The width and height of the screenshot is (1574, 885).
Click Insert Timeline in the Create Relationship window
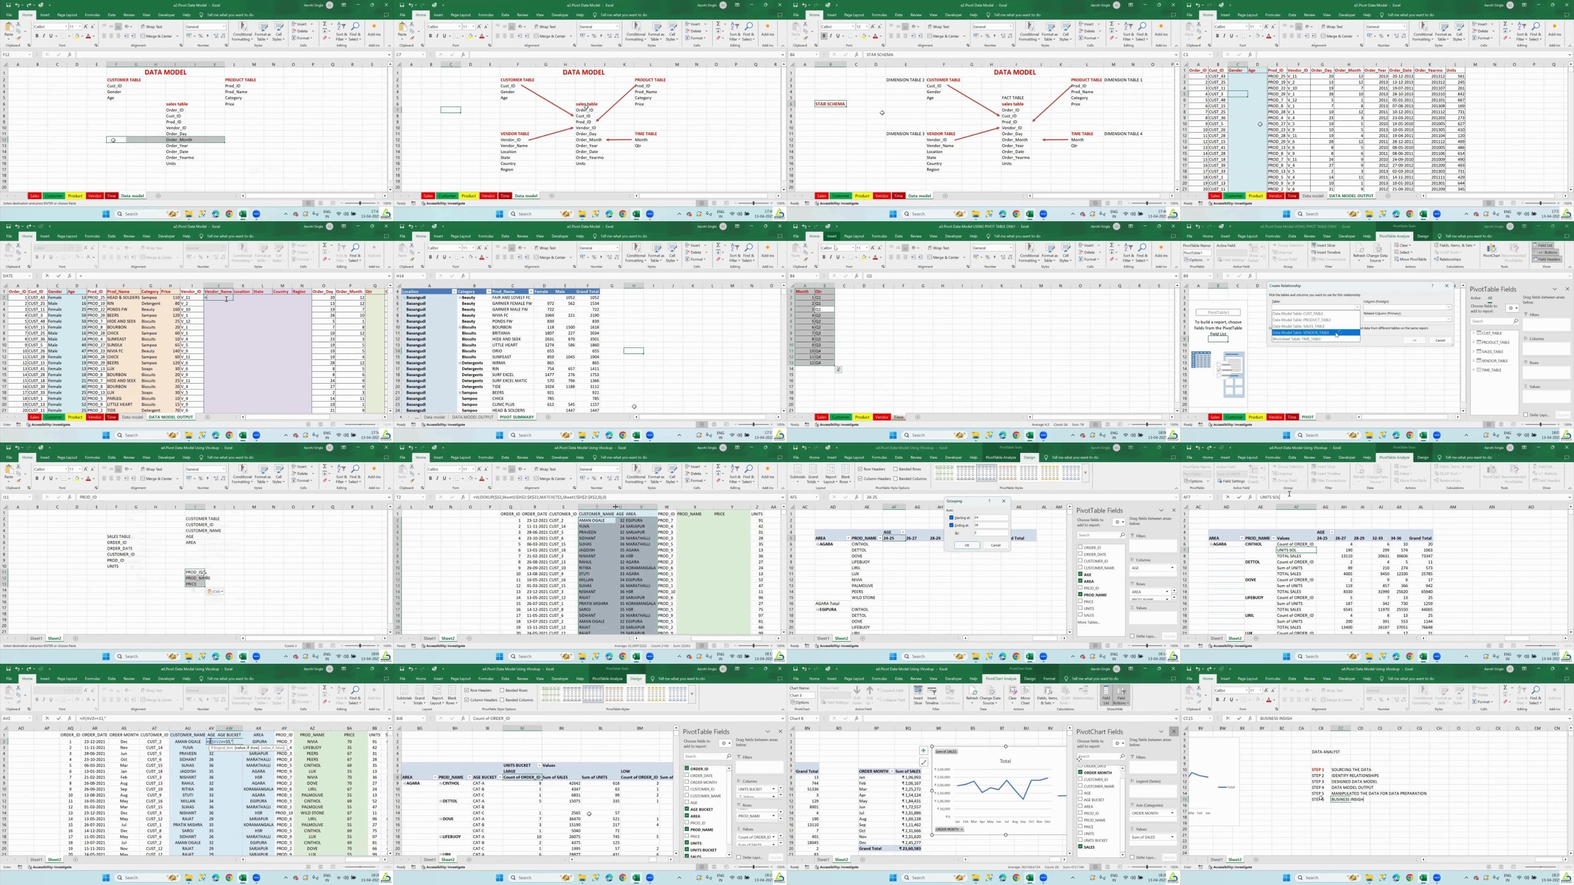[1327, 253]
